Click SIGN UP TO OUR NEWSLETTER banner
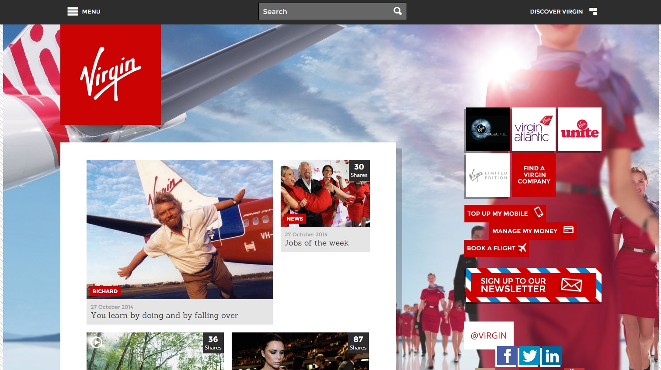Viewport: 661px width, 370px height. [x=534, y=285]
